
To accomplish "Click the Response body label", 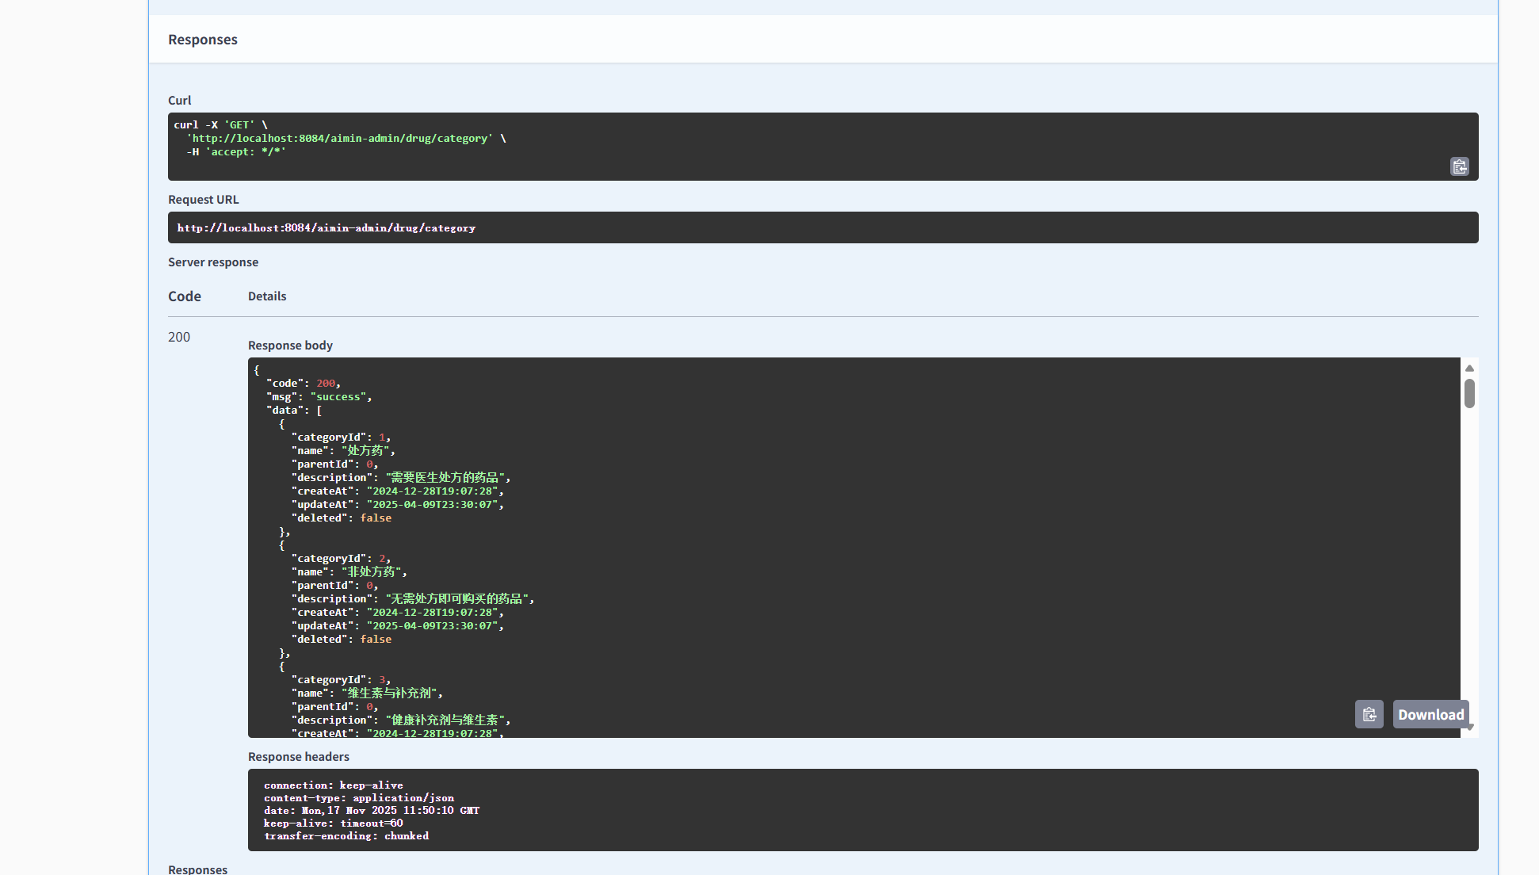I will coord(290,346).
